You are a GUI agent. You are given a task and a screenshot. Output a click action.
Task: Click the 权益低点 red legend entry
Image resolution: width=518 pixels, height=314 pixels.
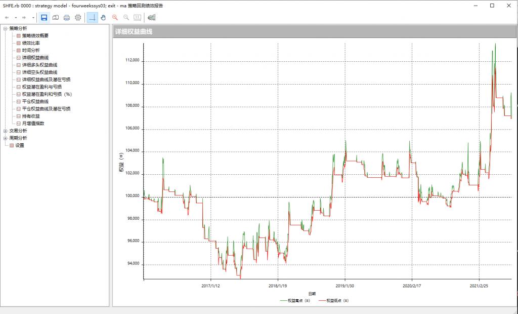tap(334, 300)
